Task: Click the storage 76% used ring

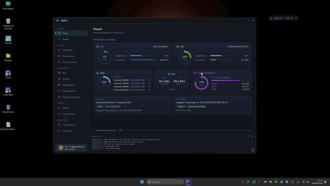Action: click(x=201, y=83)
